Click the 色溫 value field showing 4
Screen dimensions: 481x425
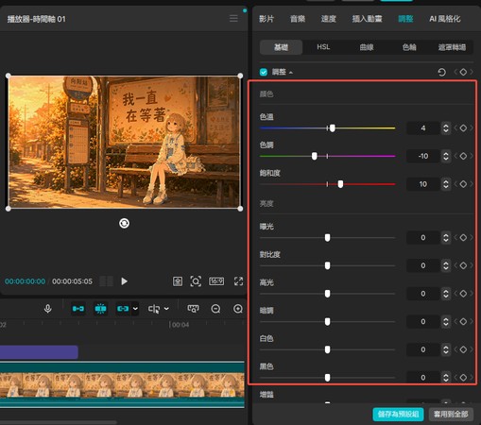tap(423, 128)
